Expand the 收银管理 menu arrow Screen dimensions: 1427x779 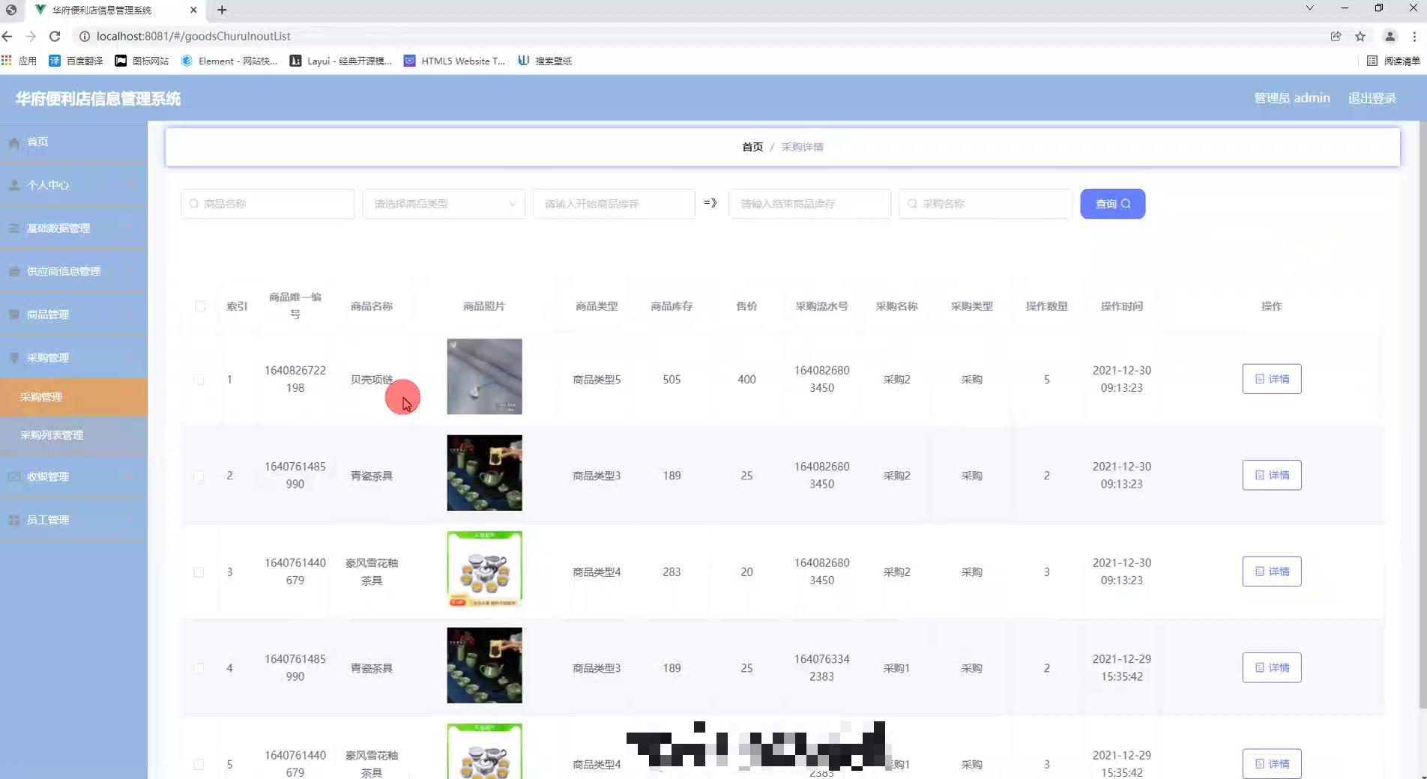click(128, 476)
